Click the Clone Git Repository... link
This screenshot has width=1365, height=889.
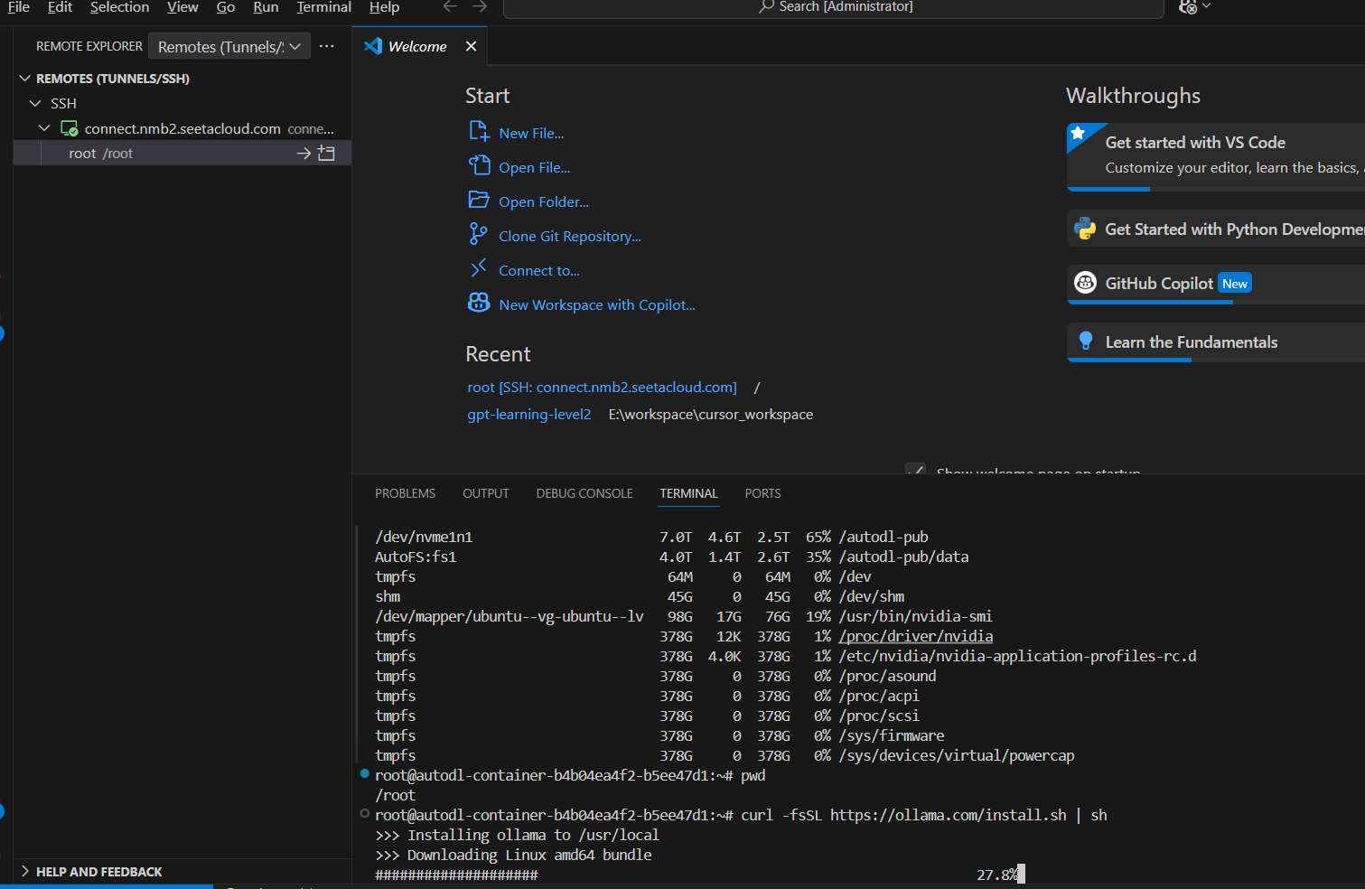coord(570,236)
